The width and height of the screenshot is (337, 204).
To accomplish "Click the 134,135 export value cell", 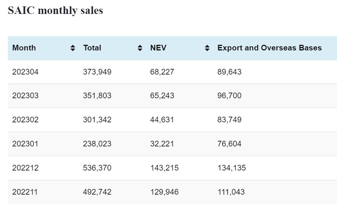I will (x=232, y=168).
